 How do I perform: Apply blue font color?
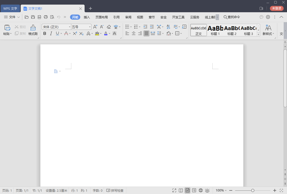click(x=106, y=33)
